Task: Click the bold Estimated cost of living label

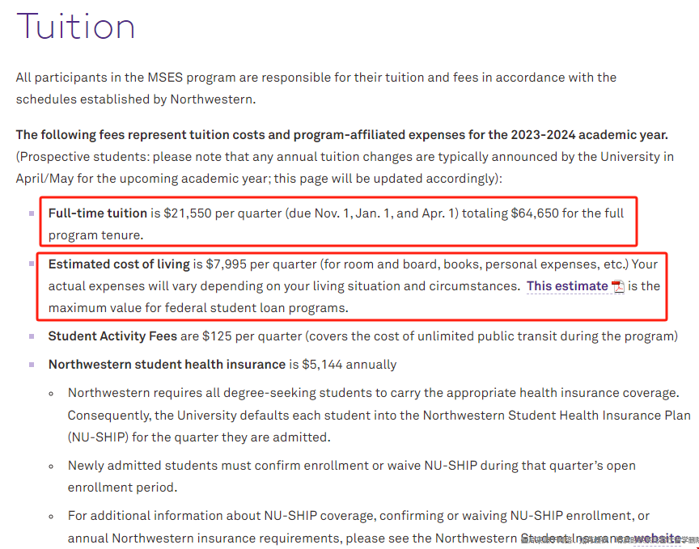Action: click(x=119, y=264)
